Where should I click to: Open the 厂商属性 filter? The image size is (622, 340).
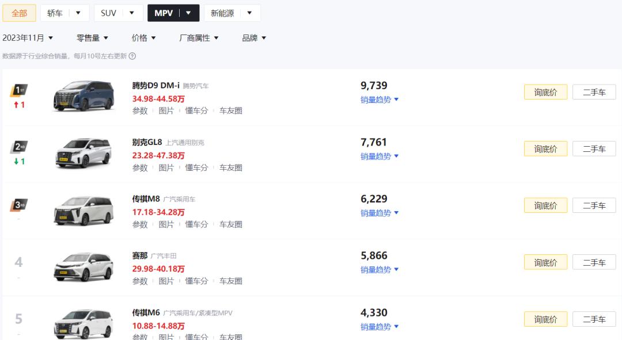[199, 38]
